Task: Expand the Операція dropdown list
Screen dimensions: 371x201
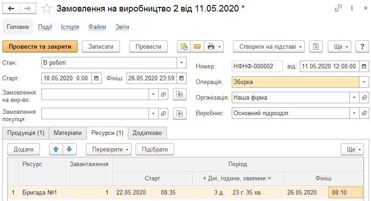Action: 364,82
